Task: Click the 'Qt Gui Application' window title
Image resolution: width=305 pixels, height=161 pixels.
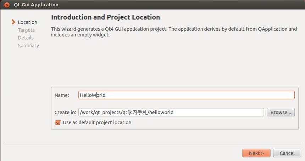Action: (36, 5)
